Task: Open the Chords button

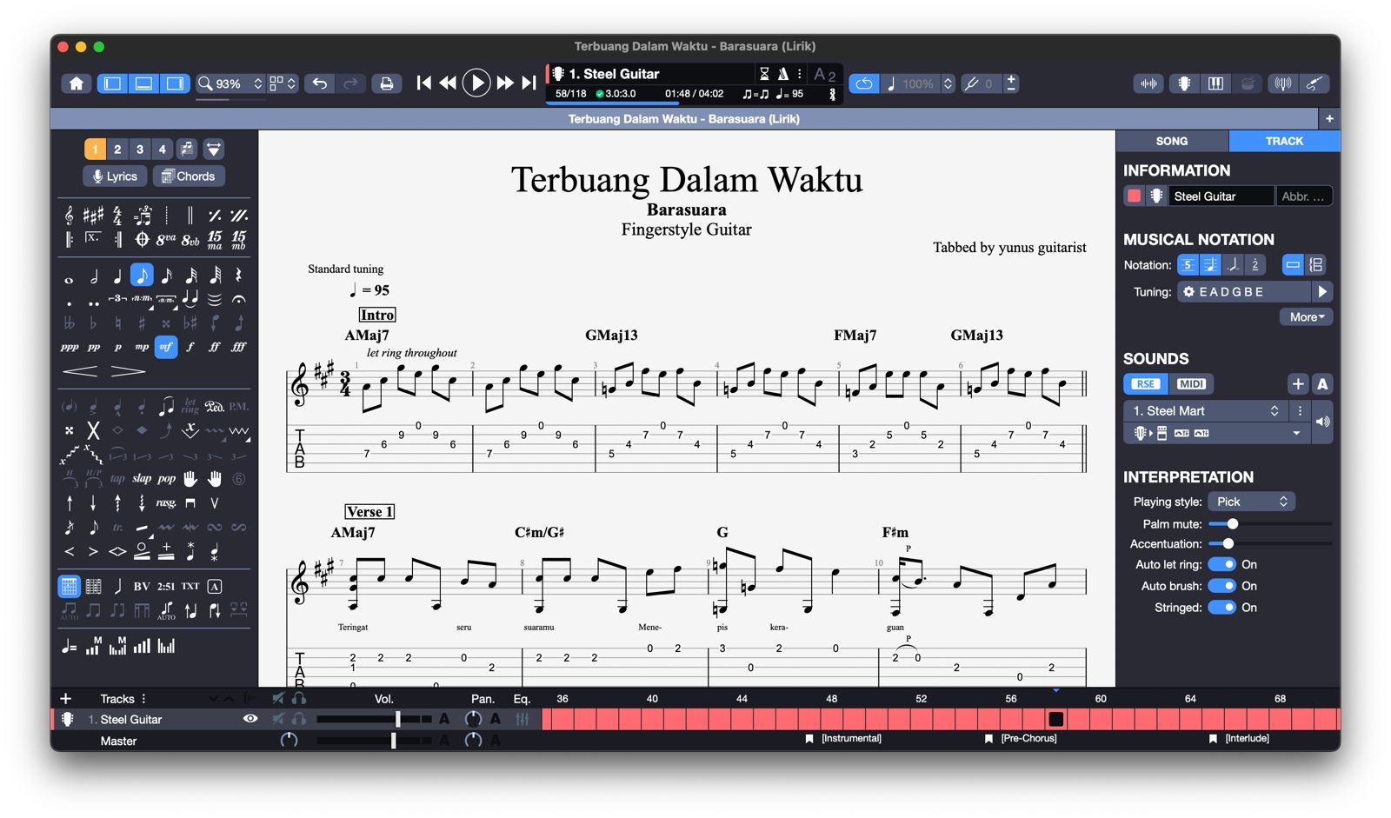Action: point(189,176)
